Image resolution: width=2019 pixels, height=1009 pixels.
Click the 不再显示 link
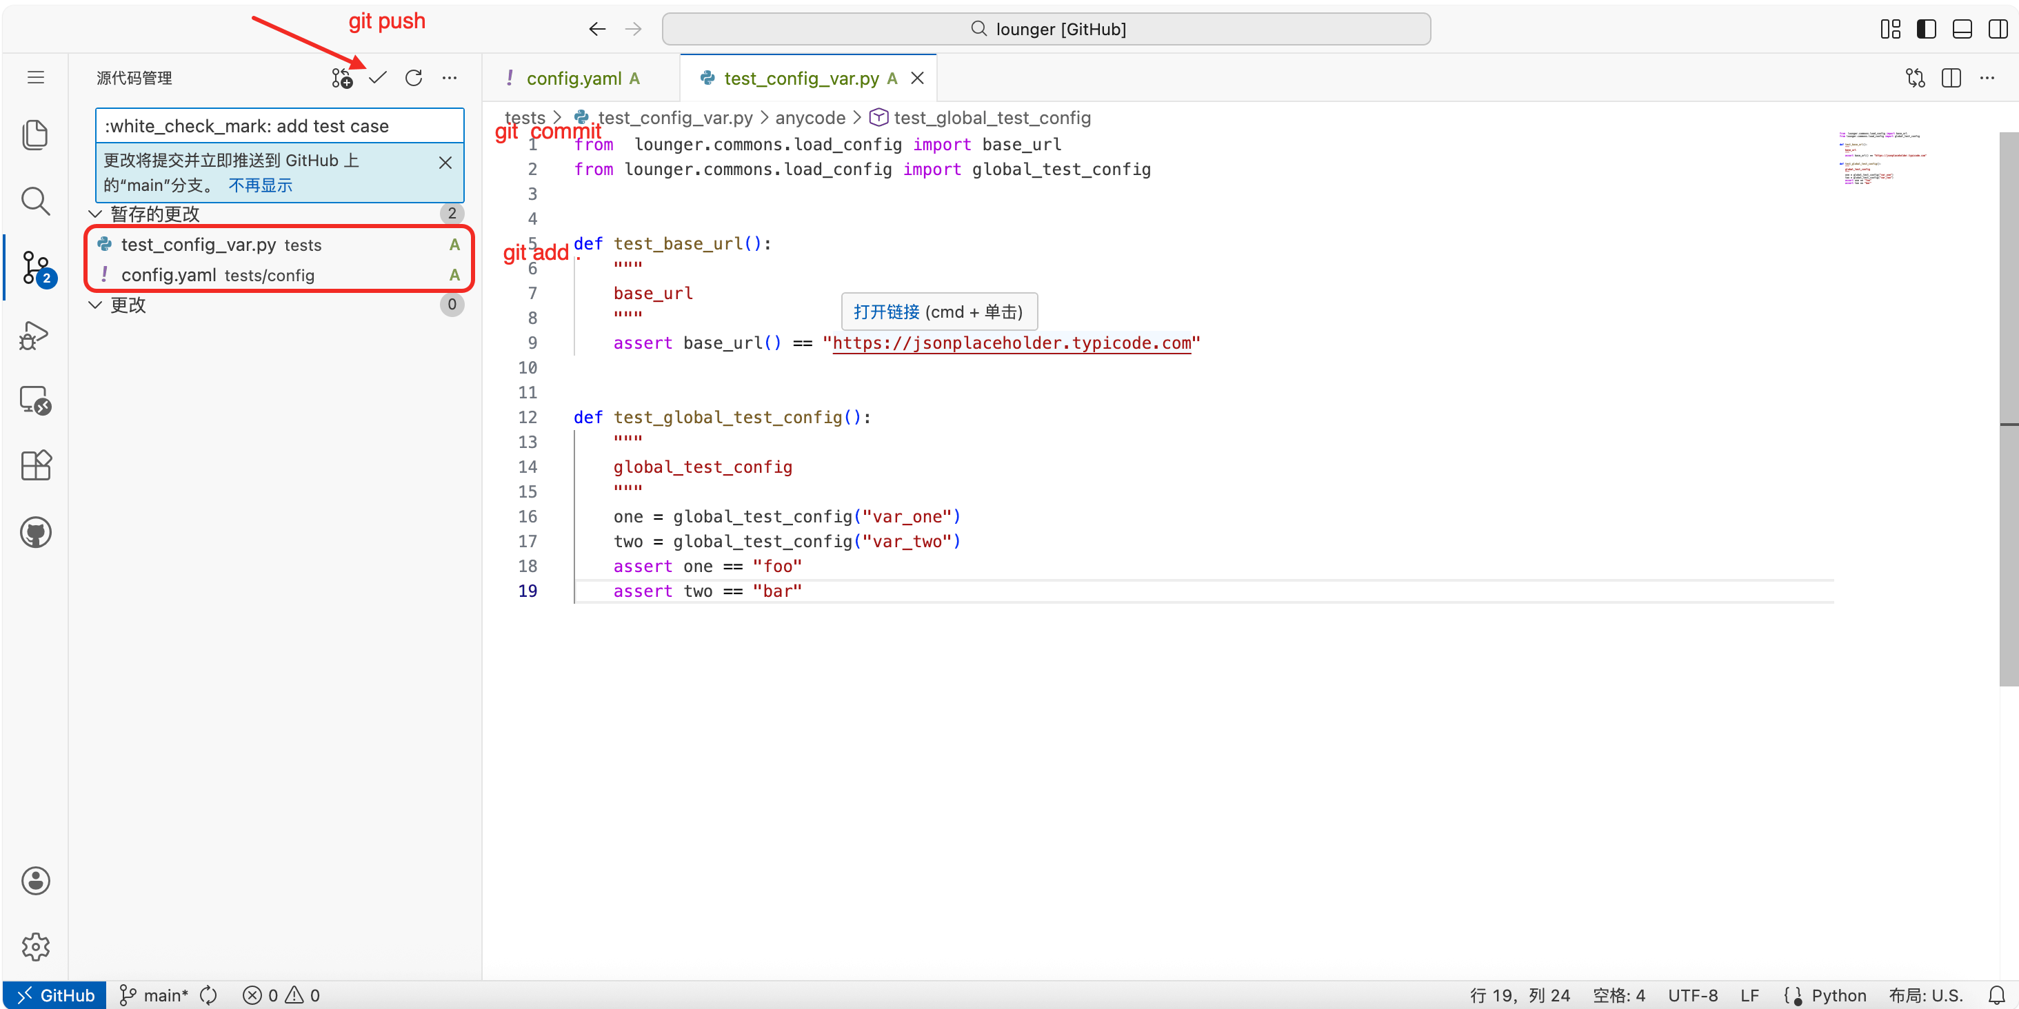pos(260,185)
